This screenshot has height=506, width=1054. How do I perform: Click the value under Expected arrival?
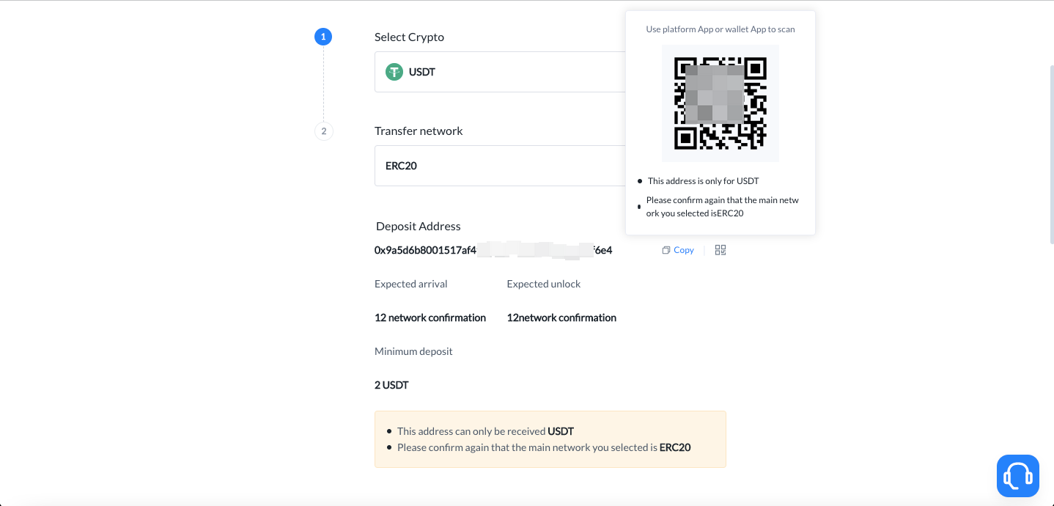[430, 318]
